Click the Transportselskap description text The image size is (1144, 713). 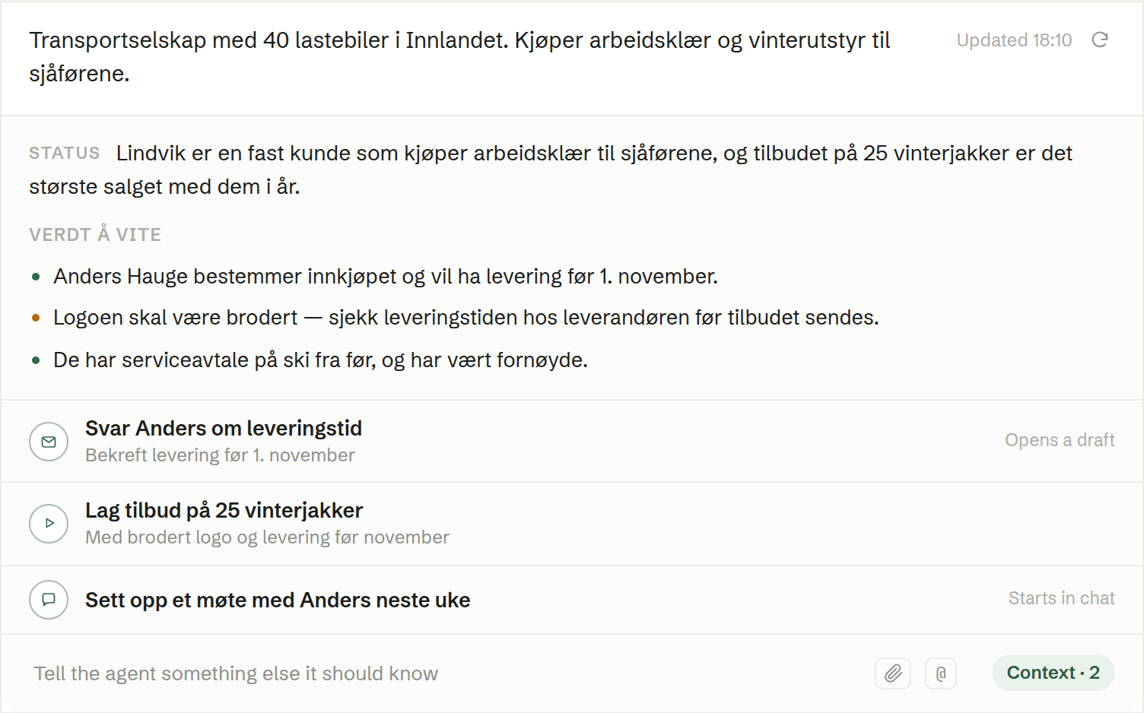(x=459, y=57)
